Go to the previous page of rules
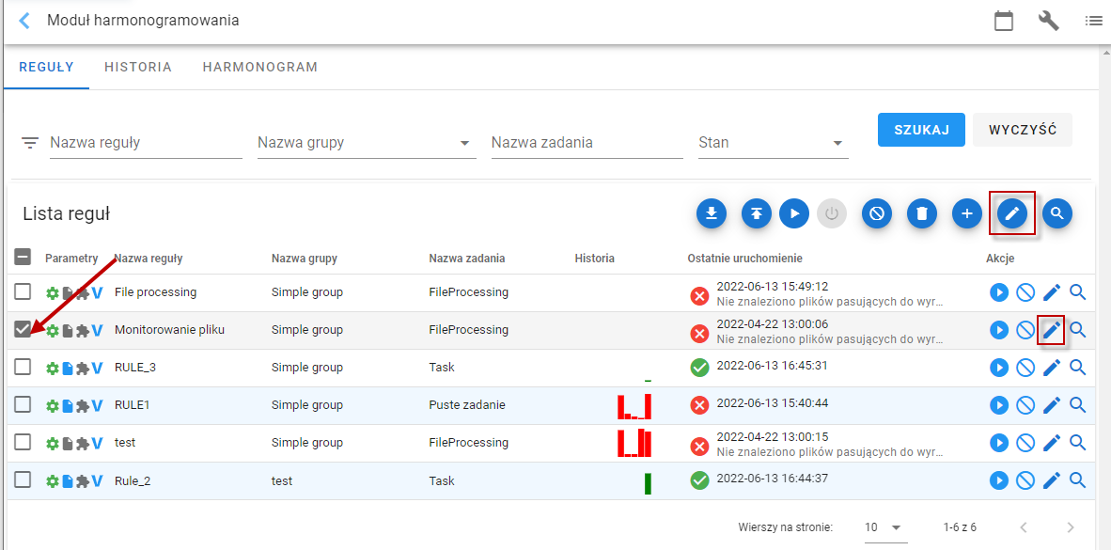Viewport: 1111px width, 550px height. 1023,527
